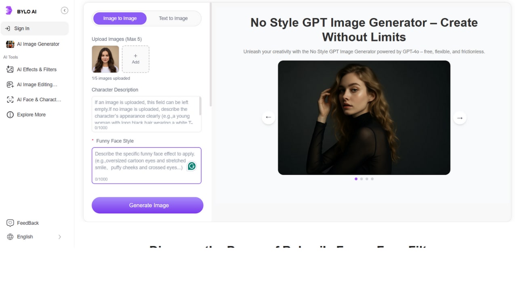The height and width of the screenshot is (290, 517).
Task: Open AI Face & Character menu
Action: 35,99
